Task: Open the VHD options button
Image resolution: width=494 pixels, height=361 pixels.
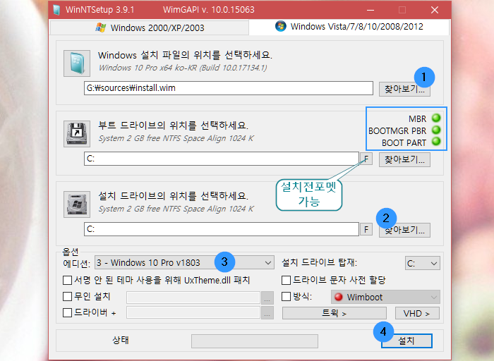Action: [417, 313]
